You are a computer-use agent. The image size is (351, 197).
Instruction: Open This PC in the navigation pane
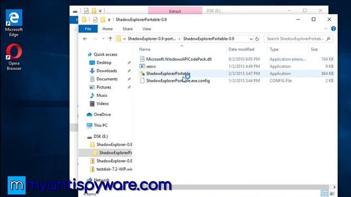100,125
